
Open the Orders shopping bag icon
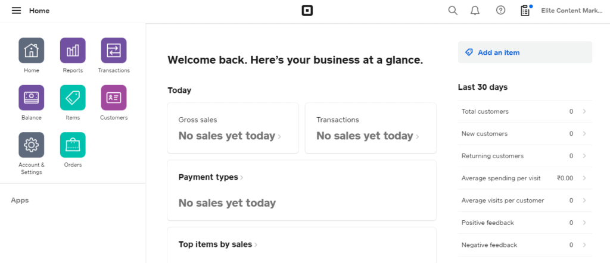[x=73, y=145]
